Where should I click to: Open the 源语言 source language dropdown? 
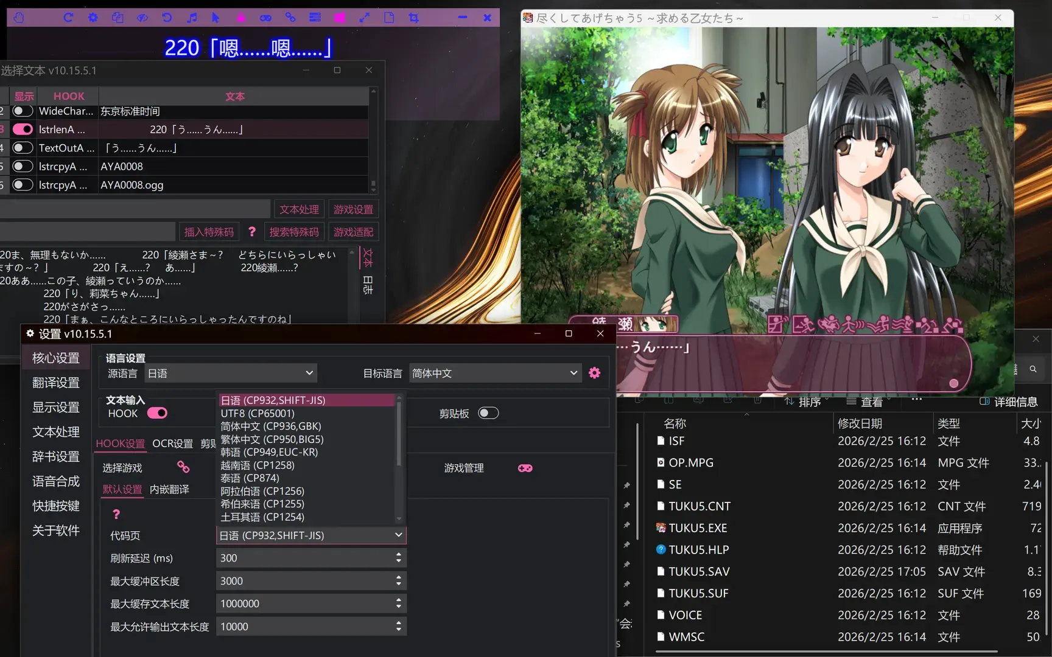point(231,373)
